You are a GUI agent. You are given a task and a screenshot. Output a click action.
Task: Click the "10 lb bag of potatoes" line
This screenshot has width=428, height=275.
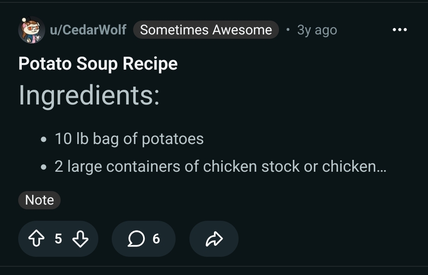[x=129, y=139]
